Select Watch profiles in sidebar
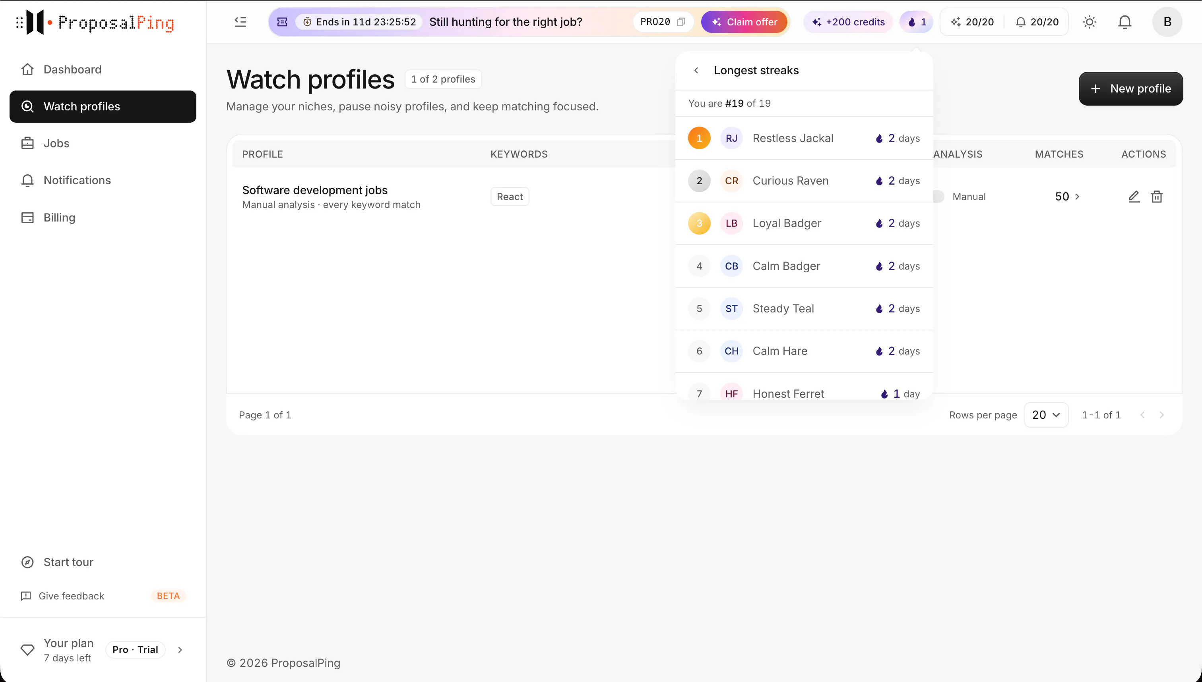 103,106
